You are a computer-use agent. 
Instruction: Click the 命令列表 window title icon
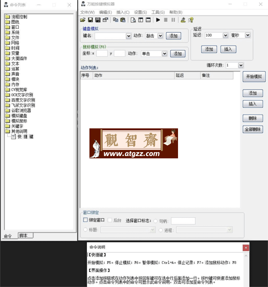(x=6, y=4)
